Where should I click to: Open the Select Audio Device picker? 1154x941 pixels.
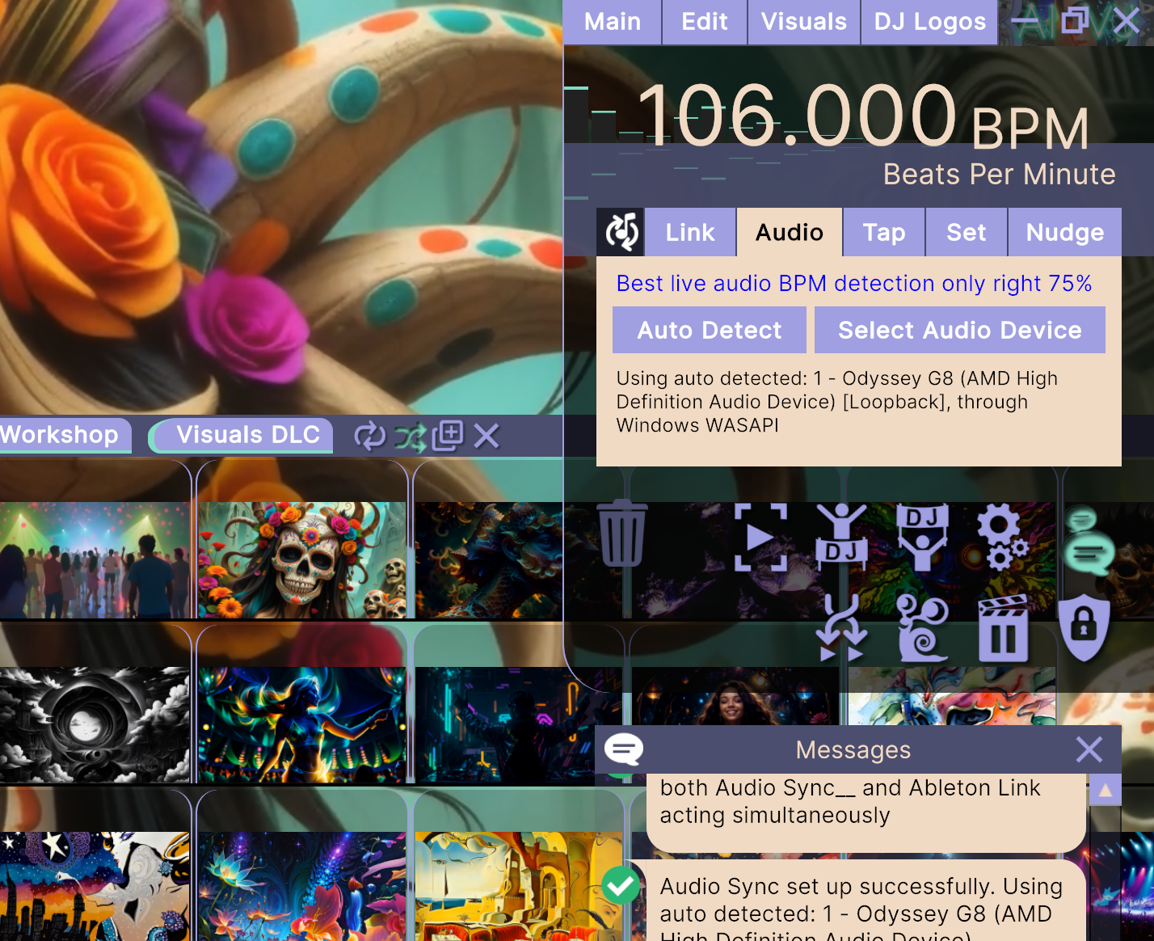(960, 330)
